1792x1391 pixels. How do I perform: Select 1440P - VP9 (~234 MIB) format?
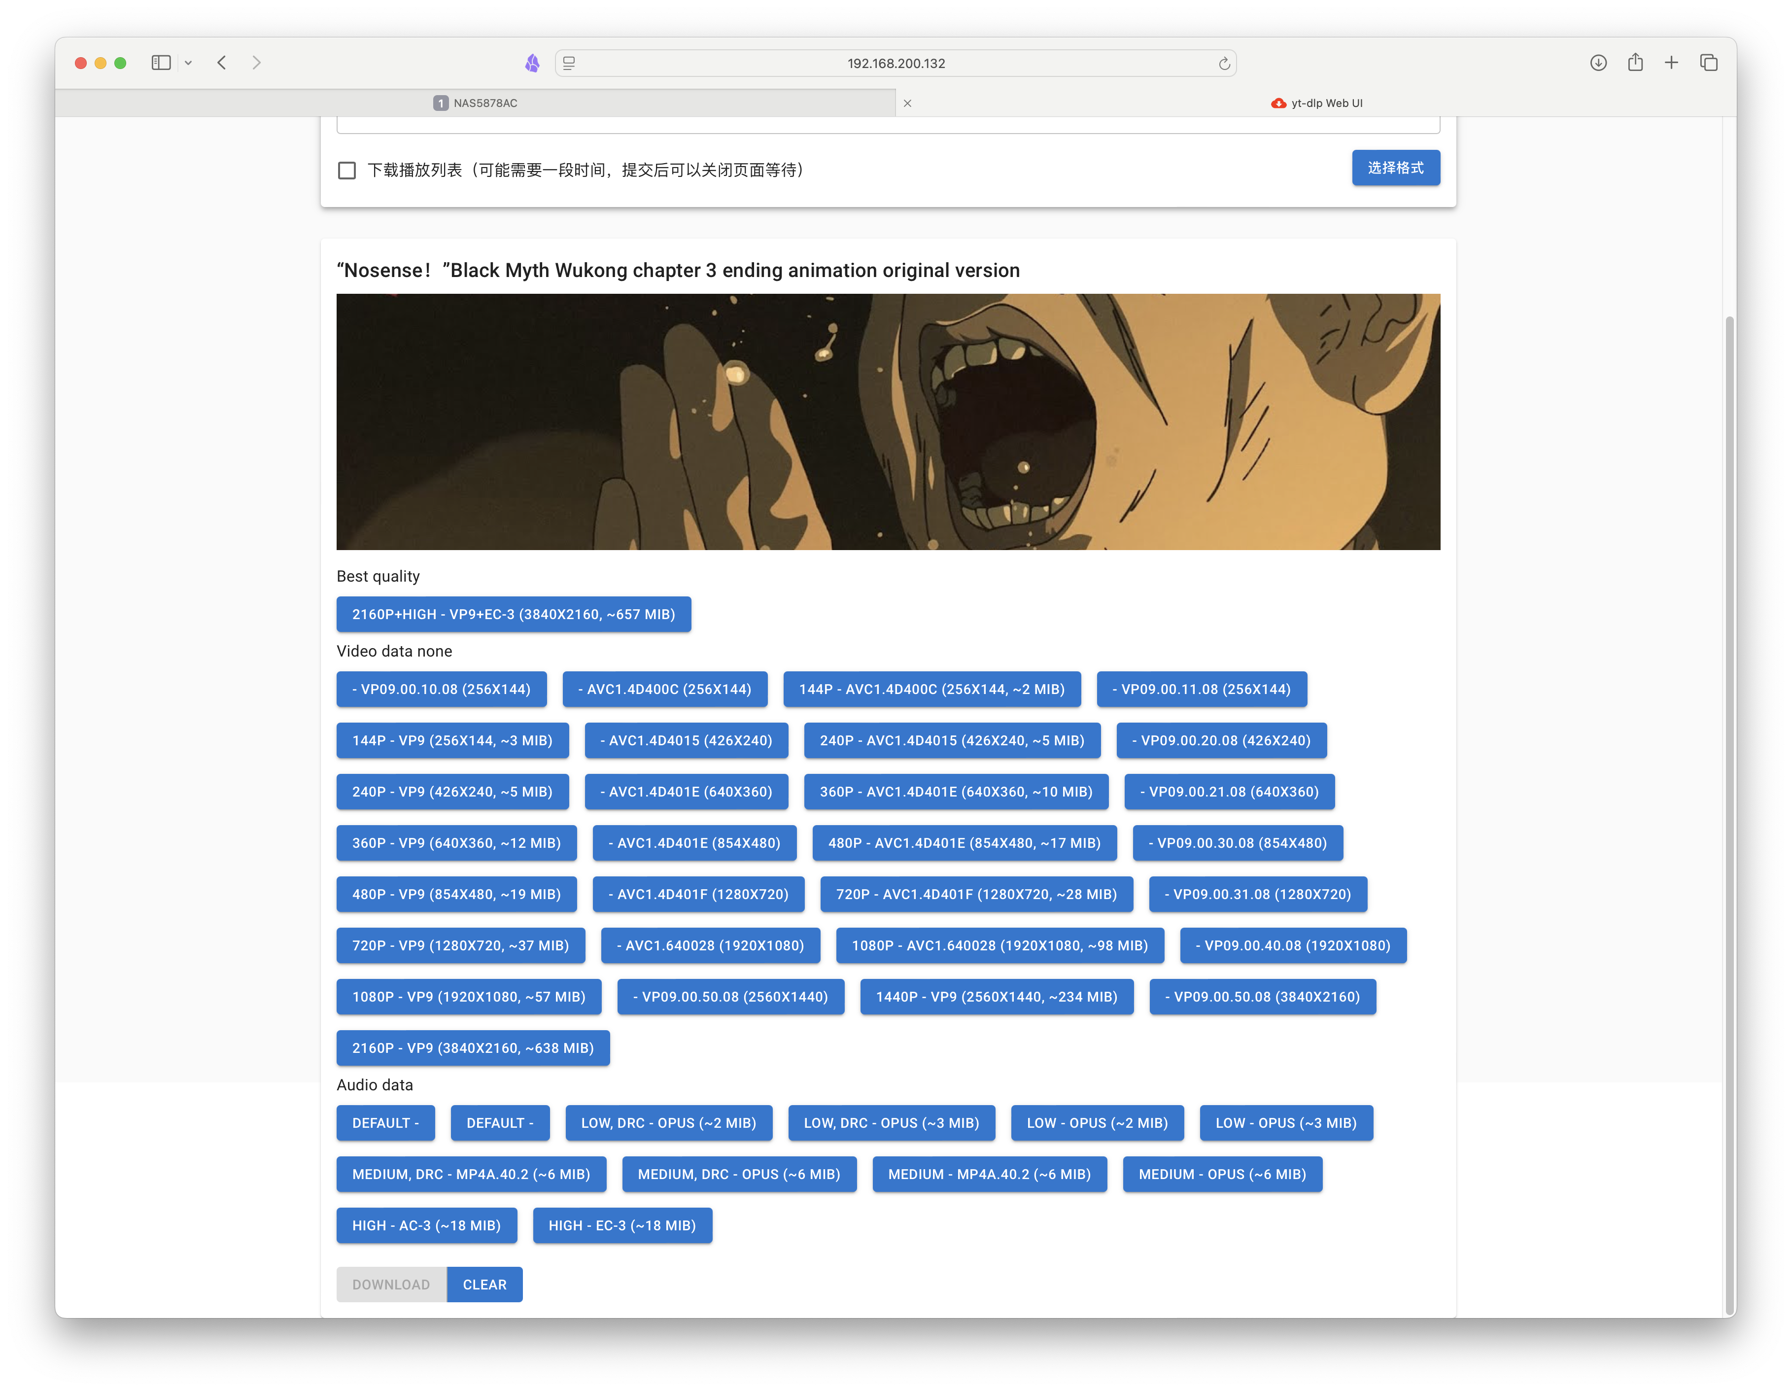(997, 997)
